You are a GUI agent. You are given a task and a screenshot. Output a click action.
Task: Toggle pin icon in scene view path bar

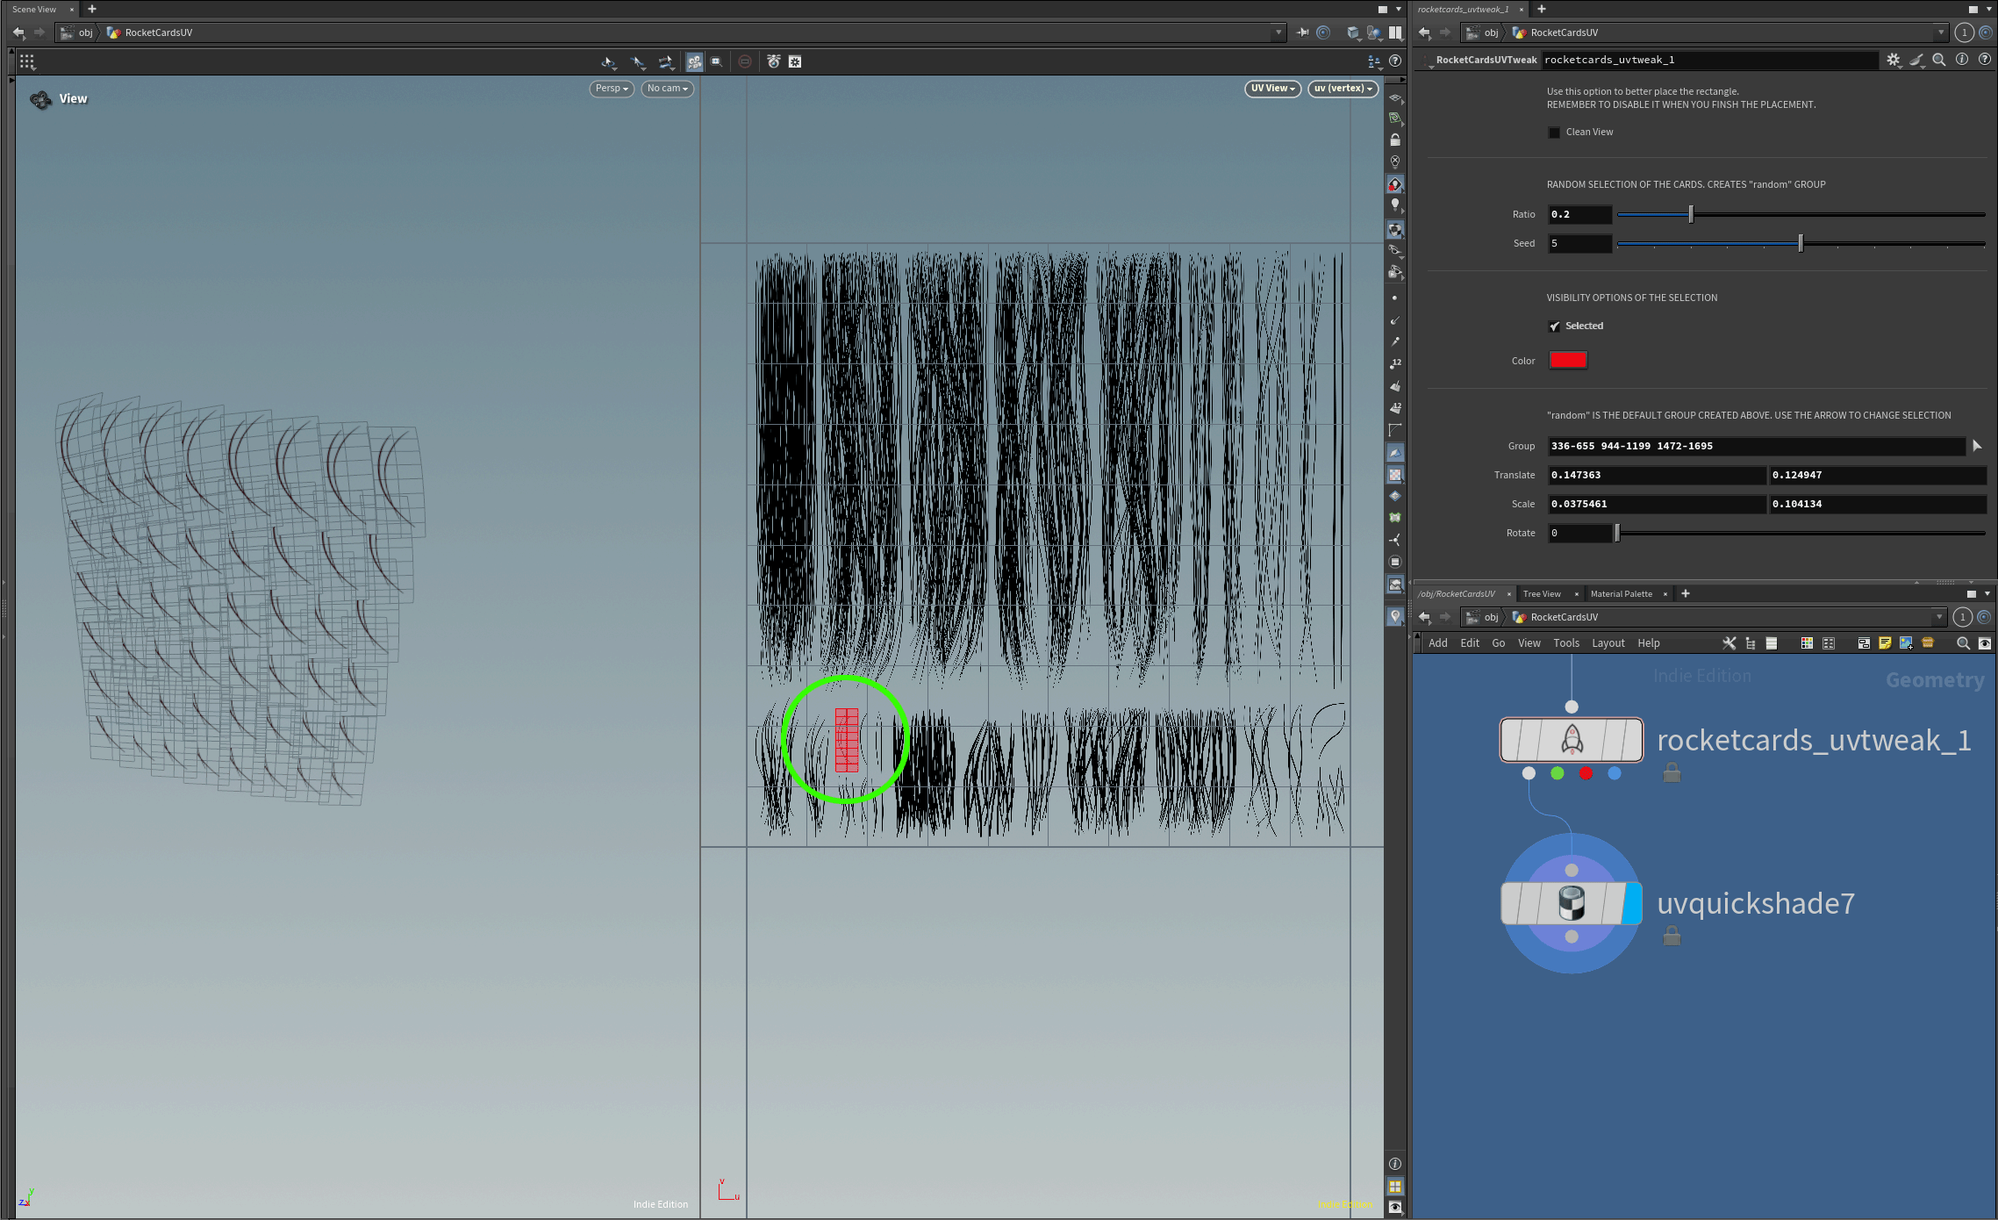[x=1302, y=32]
